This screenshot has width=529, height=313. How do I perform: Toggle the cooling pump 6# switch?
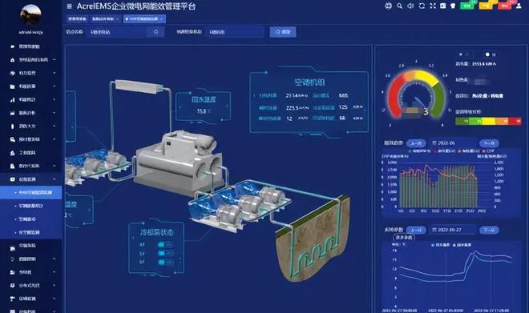[165, 262]
